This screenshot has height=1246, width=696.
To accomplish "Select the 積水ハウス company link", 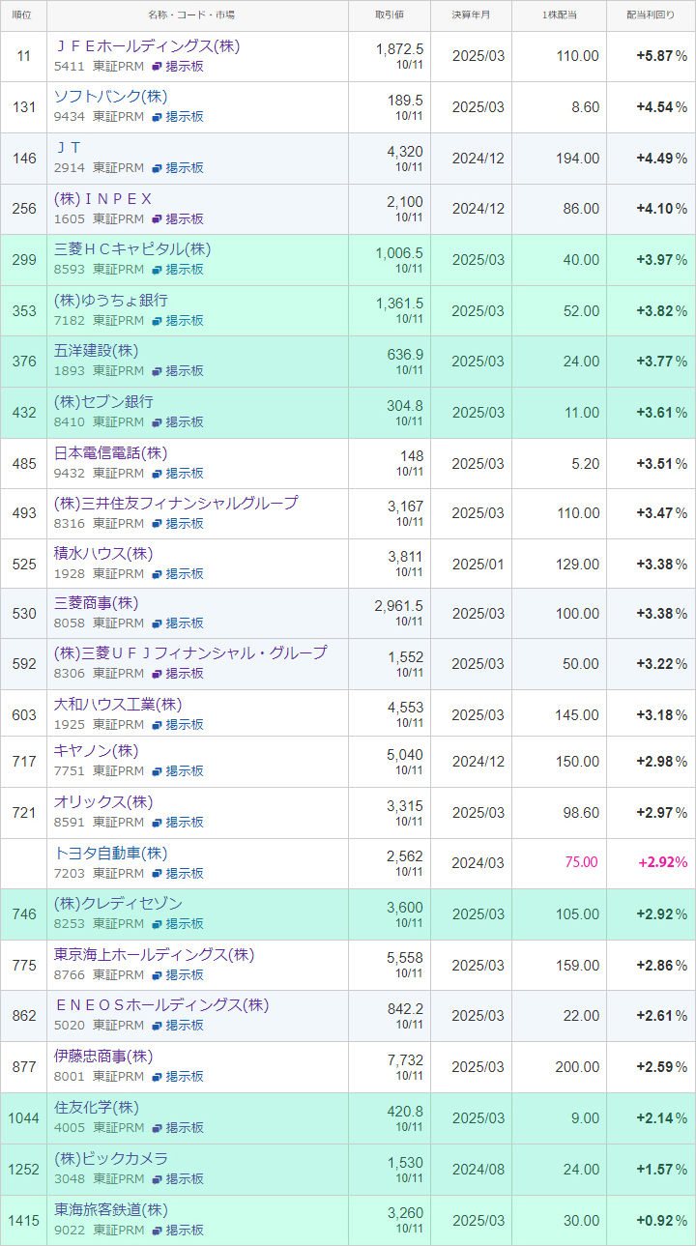I will [x=103, y=554].
